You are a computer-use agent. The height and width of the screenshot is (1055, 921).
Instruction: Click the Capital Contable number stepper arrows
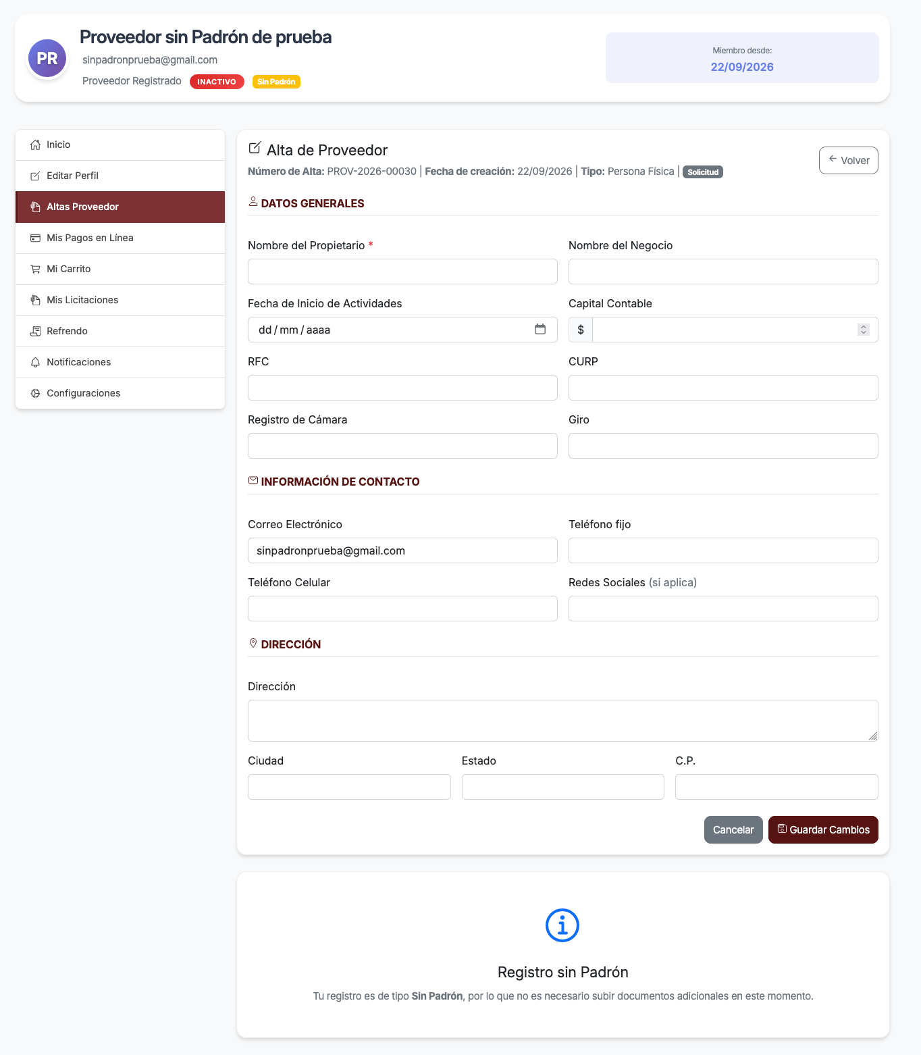(863, 330)
